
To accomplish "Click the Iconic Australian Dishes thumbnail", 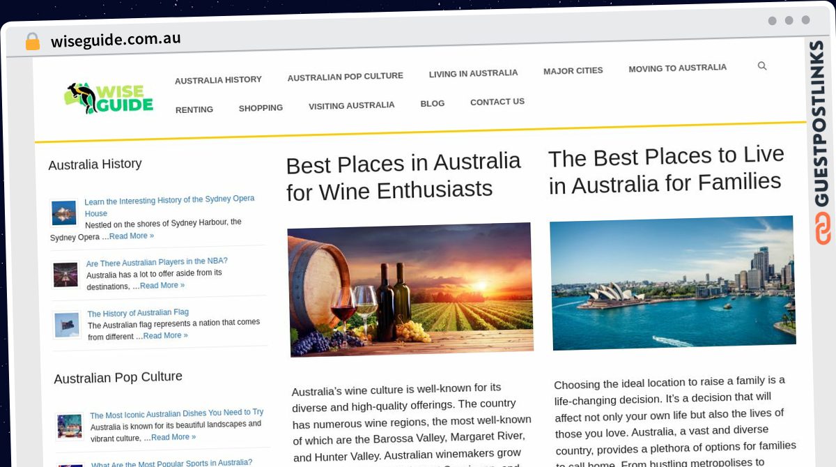I will (70, 426).
